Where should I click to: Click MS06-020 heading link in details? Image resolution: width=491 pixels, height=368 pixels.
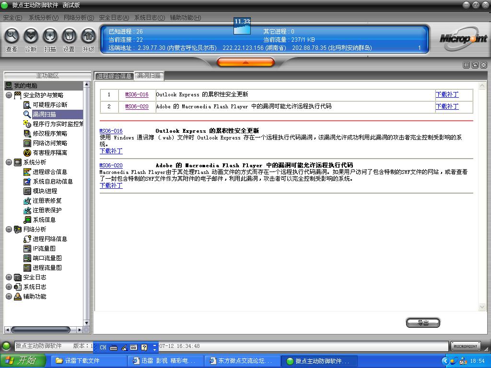point(111,165)
